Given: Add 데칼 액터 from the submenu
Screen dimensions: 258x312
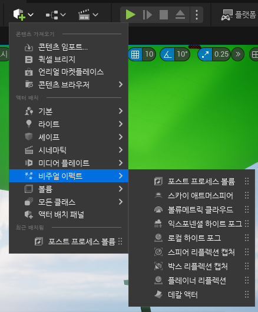Looking at the screenshot, I should tap(191, 294).
